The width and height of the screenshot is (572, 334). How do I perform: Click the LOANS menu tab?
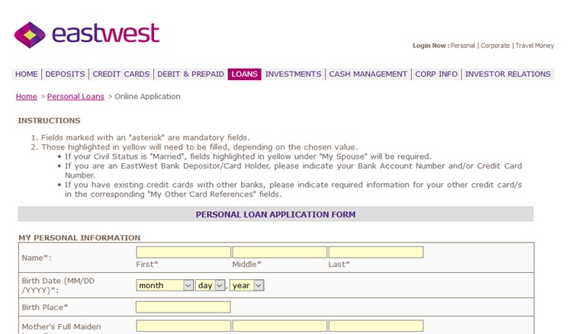244,75
